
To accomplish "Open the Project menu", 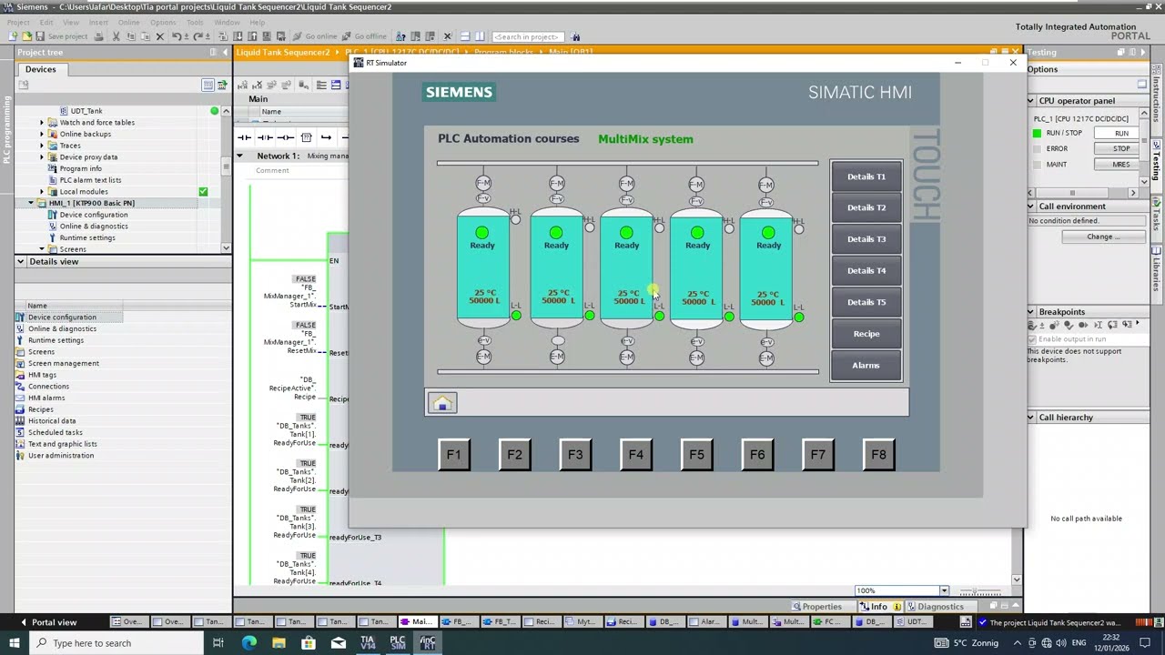I will coord(18,22).
